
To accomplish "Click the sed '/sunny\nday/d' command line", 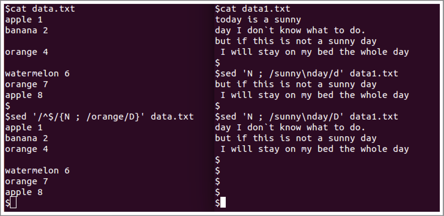I will pyautogui.click(x=306, y=73).
